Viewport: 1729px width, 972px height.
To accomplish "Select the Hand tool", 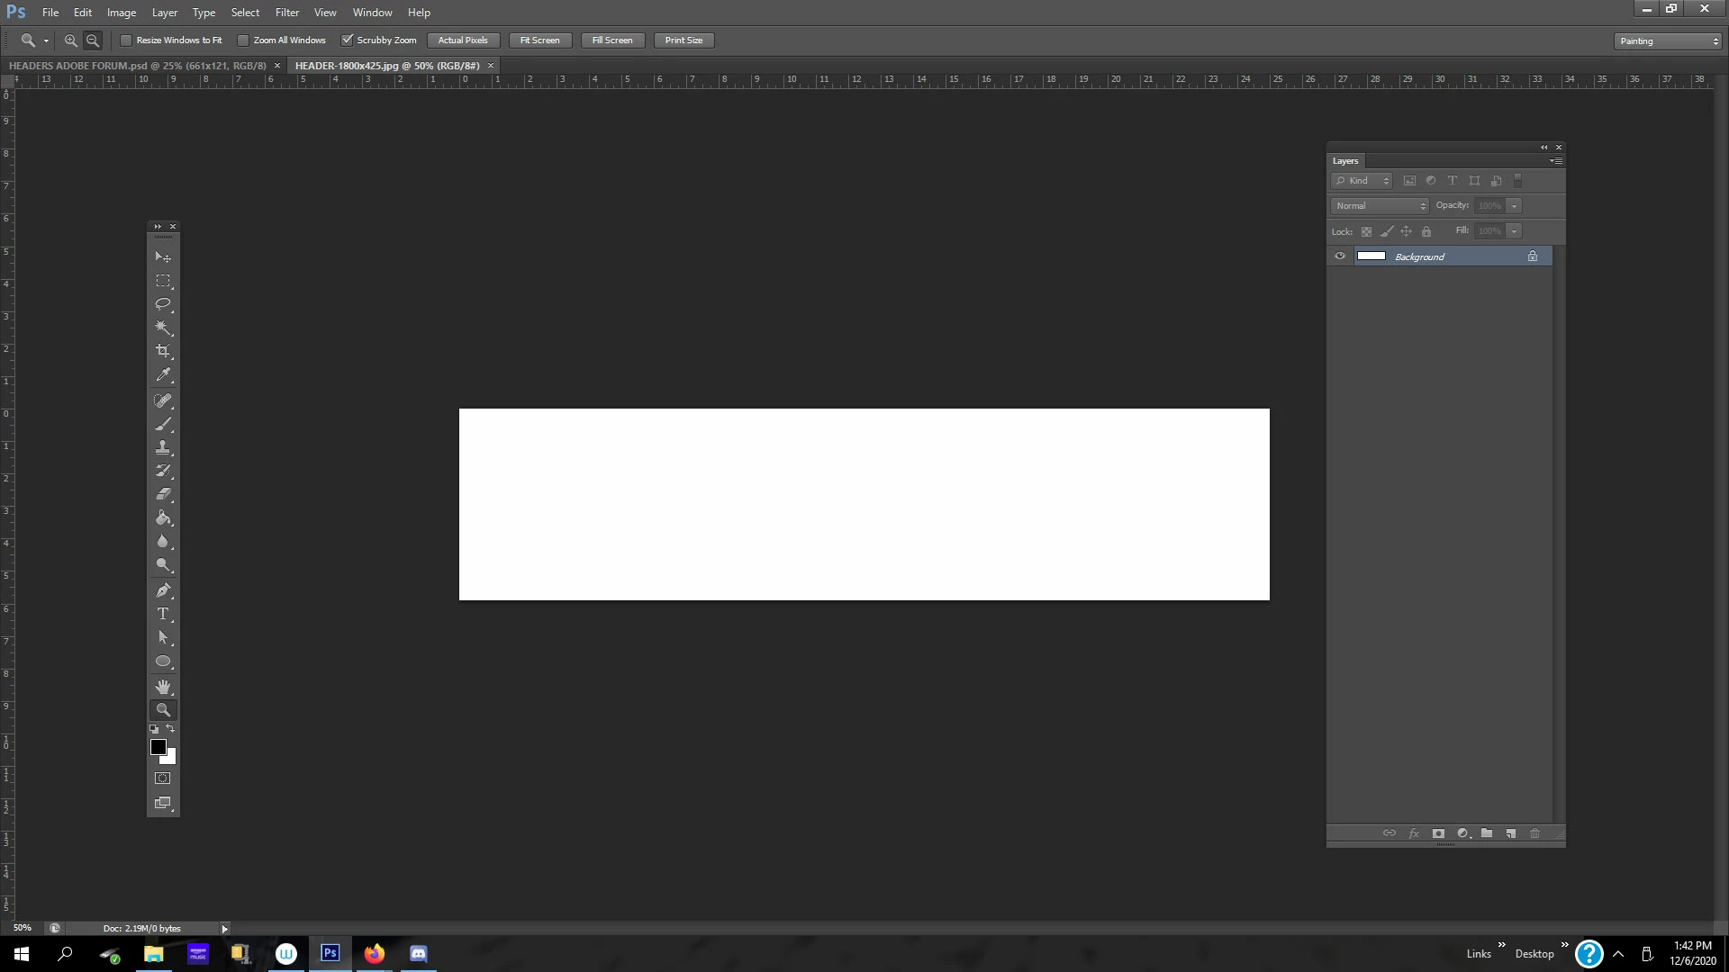I will tap(163, 686).
